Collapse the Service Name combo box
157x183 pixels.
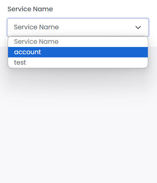tap(78, 27)
